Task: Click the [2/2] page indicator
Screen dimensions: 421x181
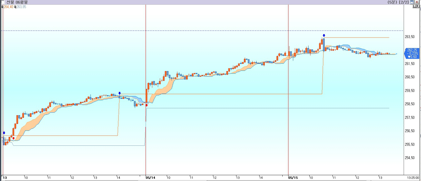Action: 404,2
